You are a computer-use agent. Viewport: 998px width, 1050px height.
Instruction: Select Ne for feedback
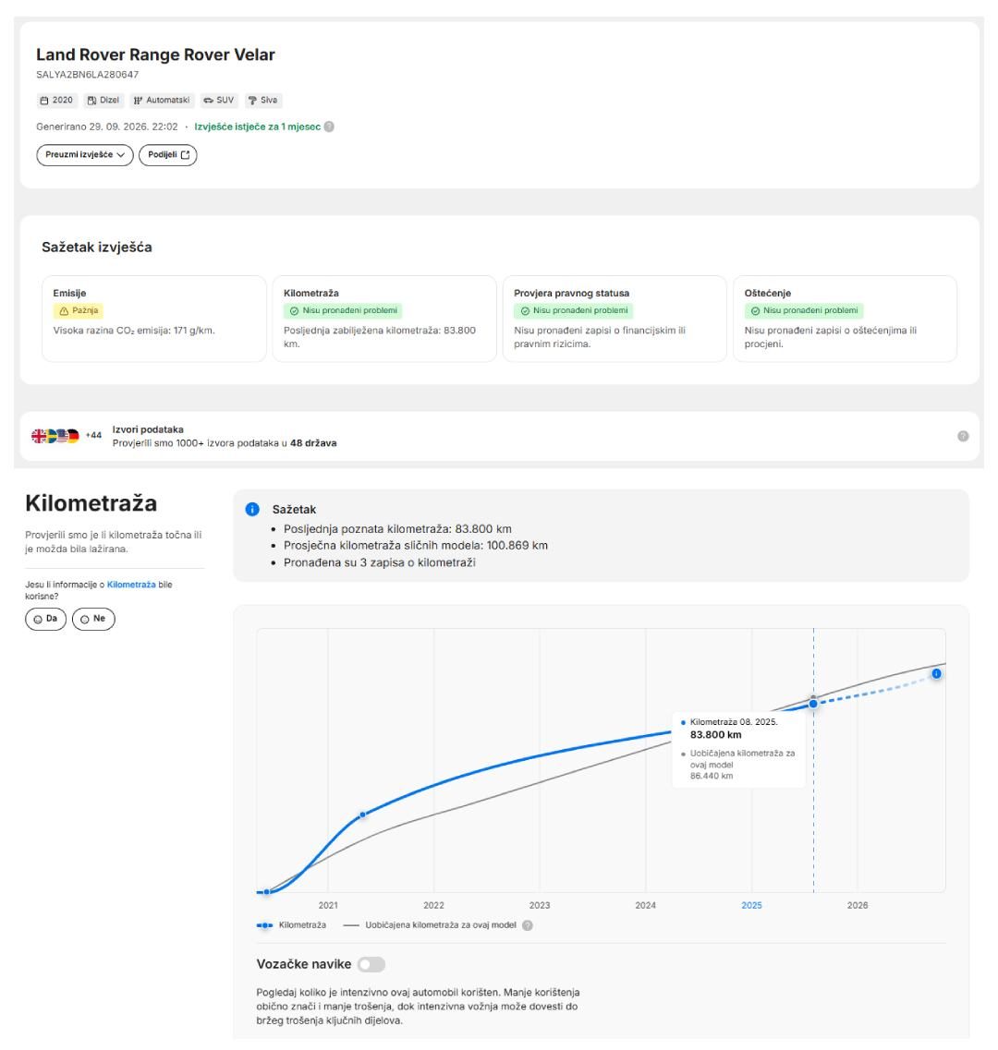(x=93, y=619)
